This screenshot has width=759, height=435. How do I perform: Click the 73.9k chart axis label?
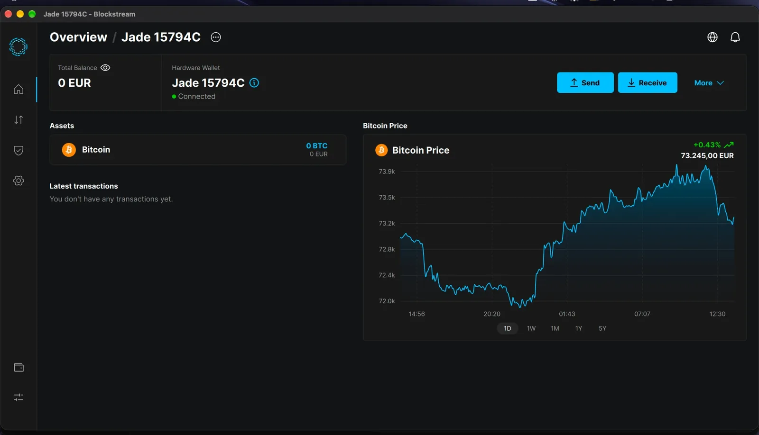tap(387, 172)
